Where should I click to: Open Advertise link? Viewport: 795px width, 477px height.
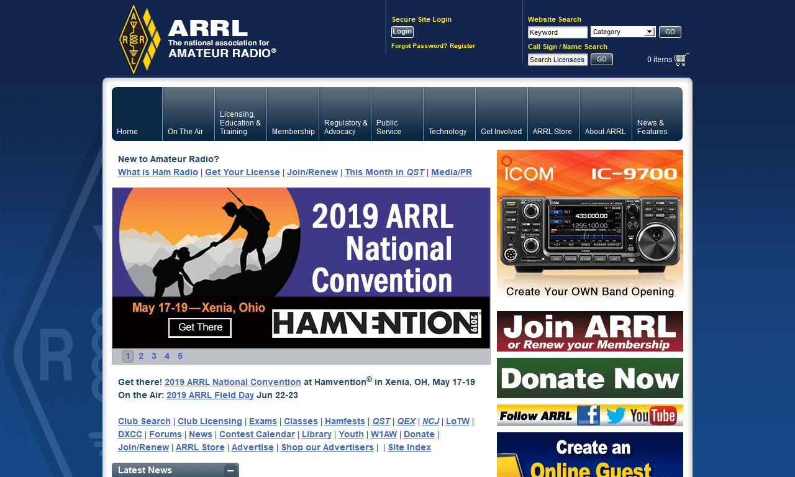[253, 447]
